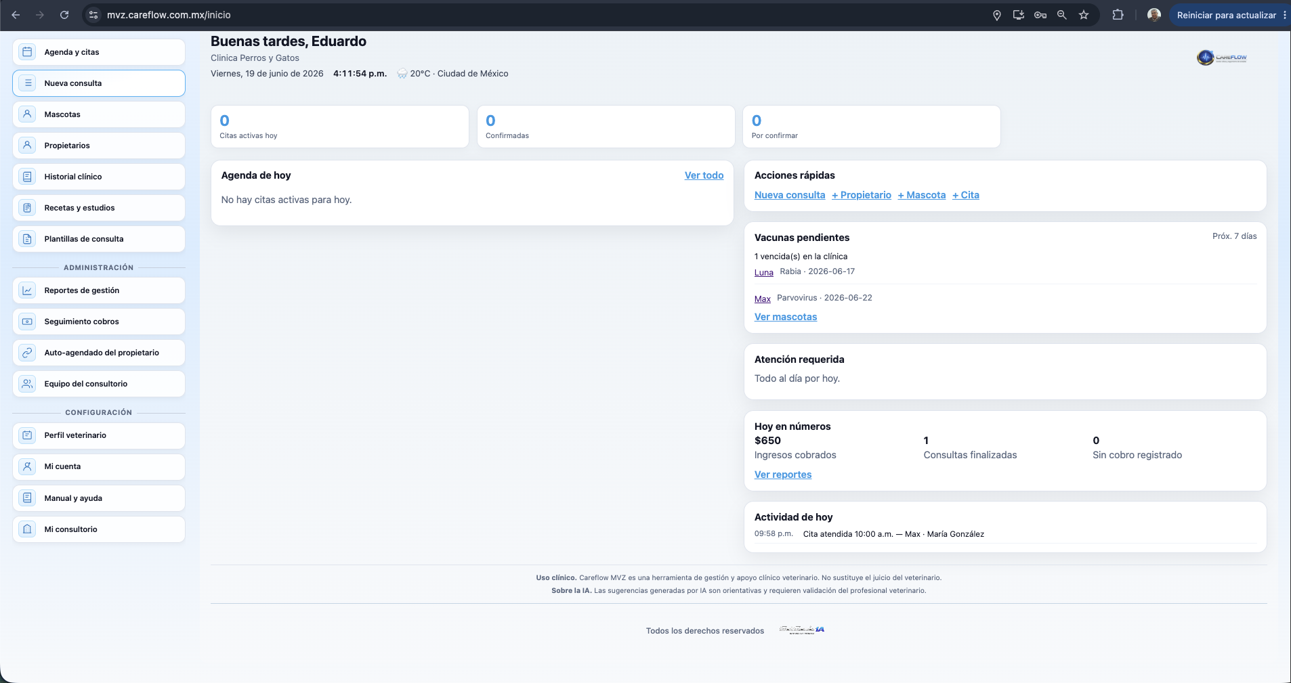The height and width of the screenshot is (683, 1291).
Task: Open Max's pet record link
Action: pyautogui.click(x=763, y=299)
